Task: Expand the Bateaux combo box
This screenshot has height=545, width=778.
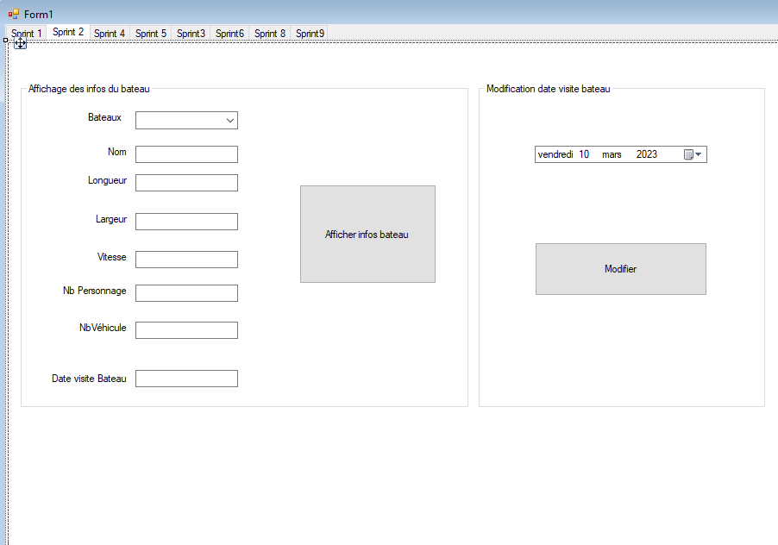Action: coord(229,121)
